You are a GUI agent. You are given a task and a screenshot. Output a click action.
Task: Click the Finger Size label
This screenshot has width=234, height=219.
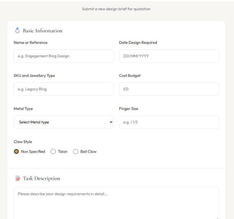pyautogui.click(x=128, y=109)
